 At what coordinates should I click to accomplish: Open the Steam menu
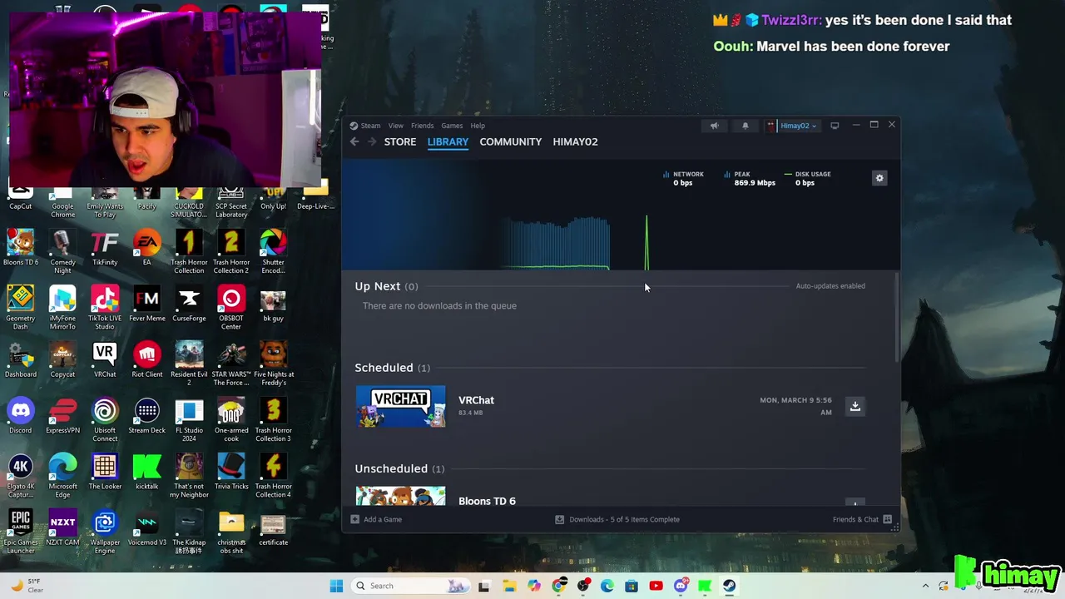(370, 126)
